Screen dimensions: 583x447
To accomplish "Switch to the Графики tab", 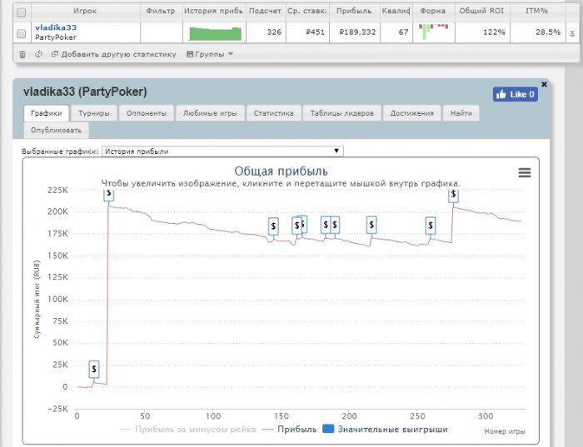I will pyautogui.click(x=47, y=113).
